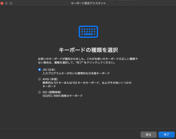Click the "JIS (日本)" label text
Screen dimensions: 176x139
point(49,69)
